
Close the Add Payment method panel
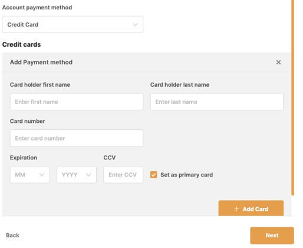[x=278, y=62]
